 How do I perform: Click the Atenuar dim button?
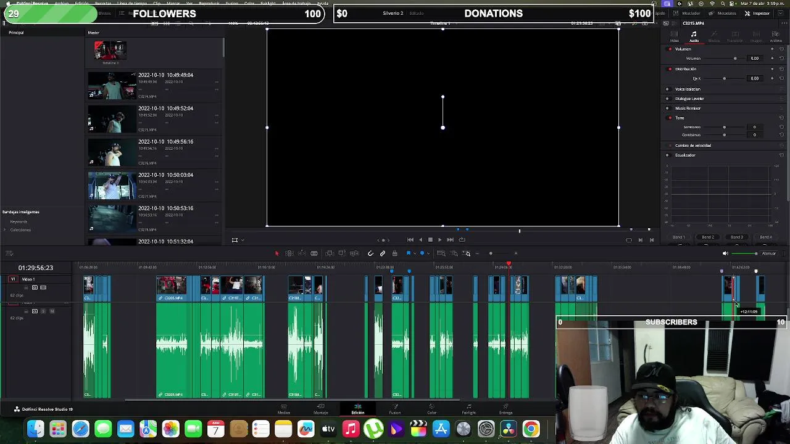768,253
